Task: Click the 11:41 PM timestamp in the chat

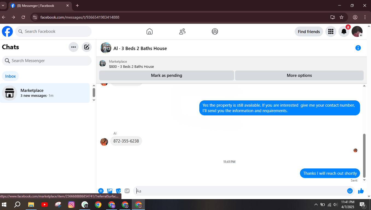Action: point(229,162)
